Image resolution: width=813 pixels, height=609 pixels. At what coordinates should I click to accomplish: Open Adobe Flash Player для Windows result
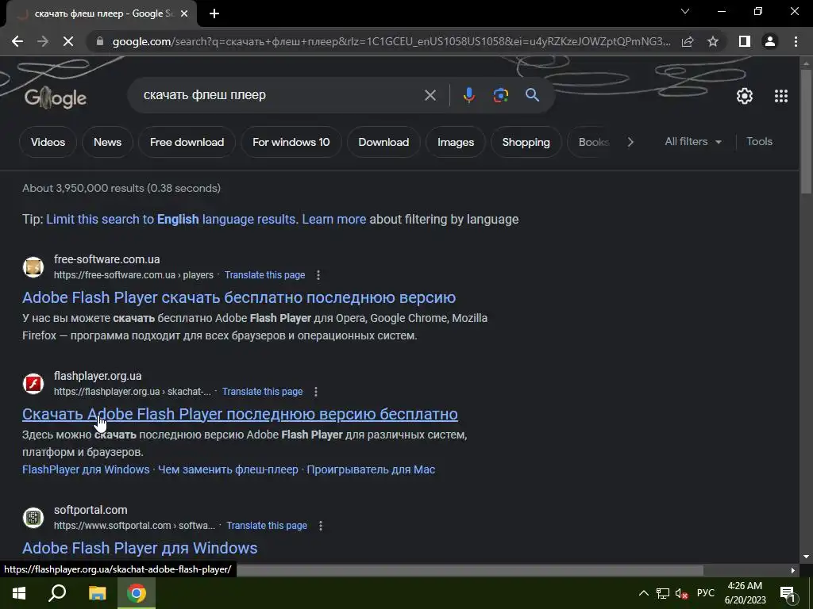coord(140,548)
